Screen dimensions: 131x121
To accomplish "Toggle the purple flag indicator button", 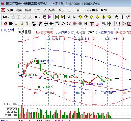I will coord(50,17).
